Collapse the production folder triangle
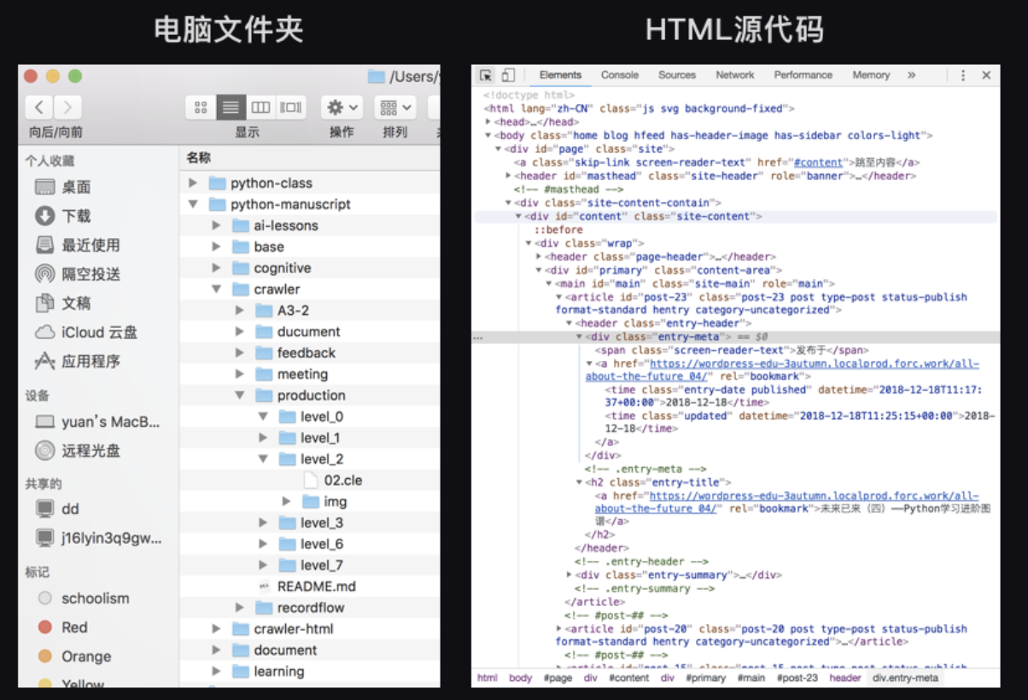This screenshot has height=700, width=1028. pyautogui.click(x=240, y=395)
